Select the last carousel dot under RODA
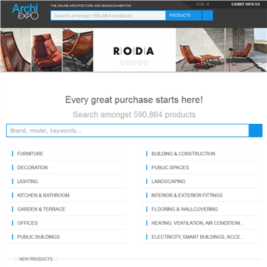Viewport: 267px width, 267px height. tap(145, 63)
